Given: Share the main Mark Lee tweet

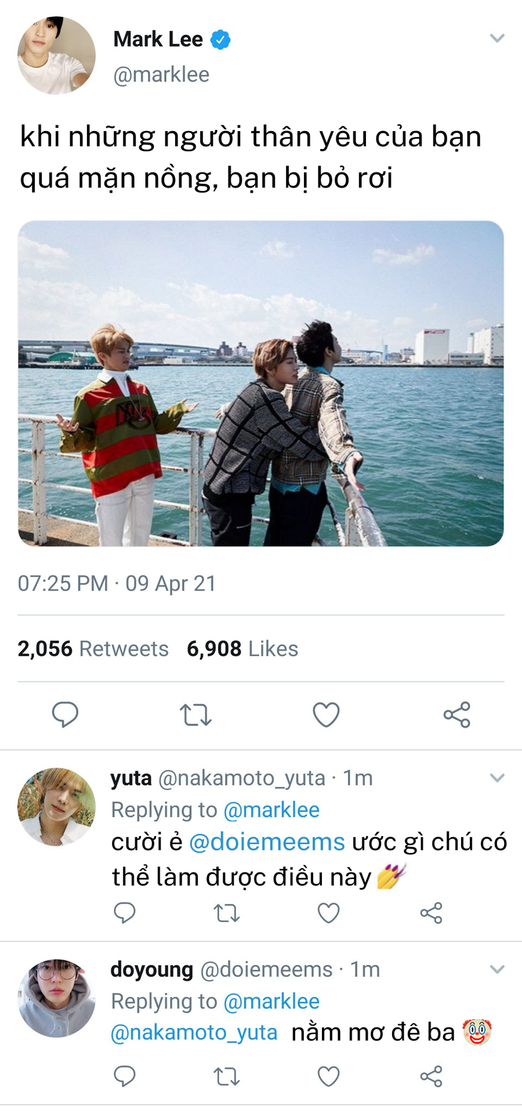Looking at the screenshot, I should point(456,715).
